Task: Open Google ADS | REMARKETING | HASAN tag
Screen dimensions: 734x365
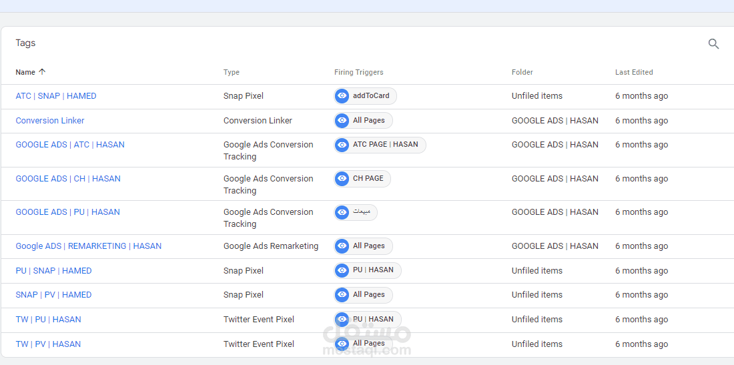Action: (x=89, y=246)
